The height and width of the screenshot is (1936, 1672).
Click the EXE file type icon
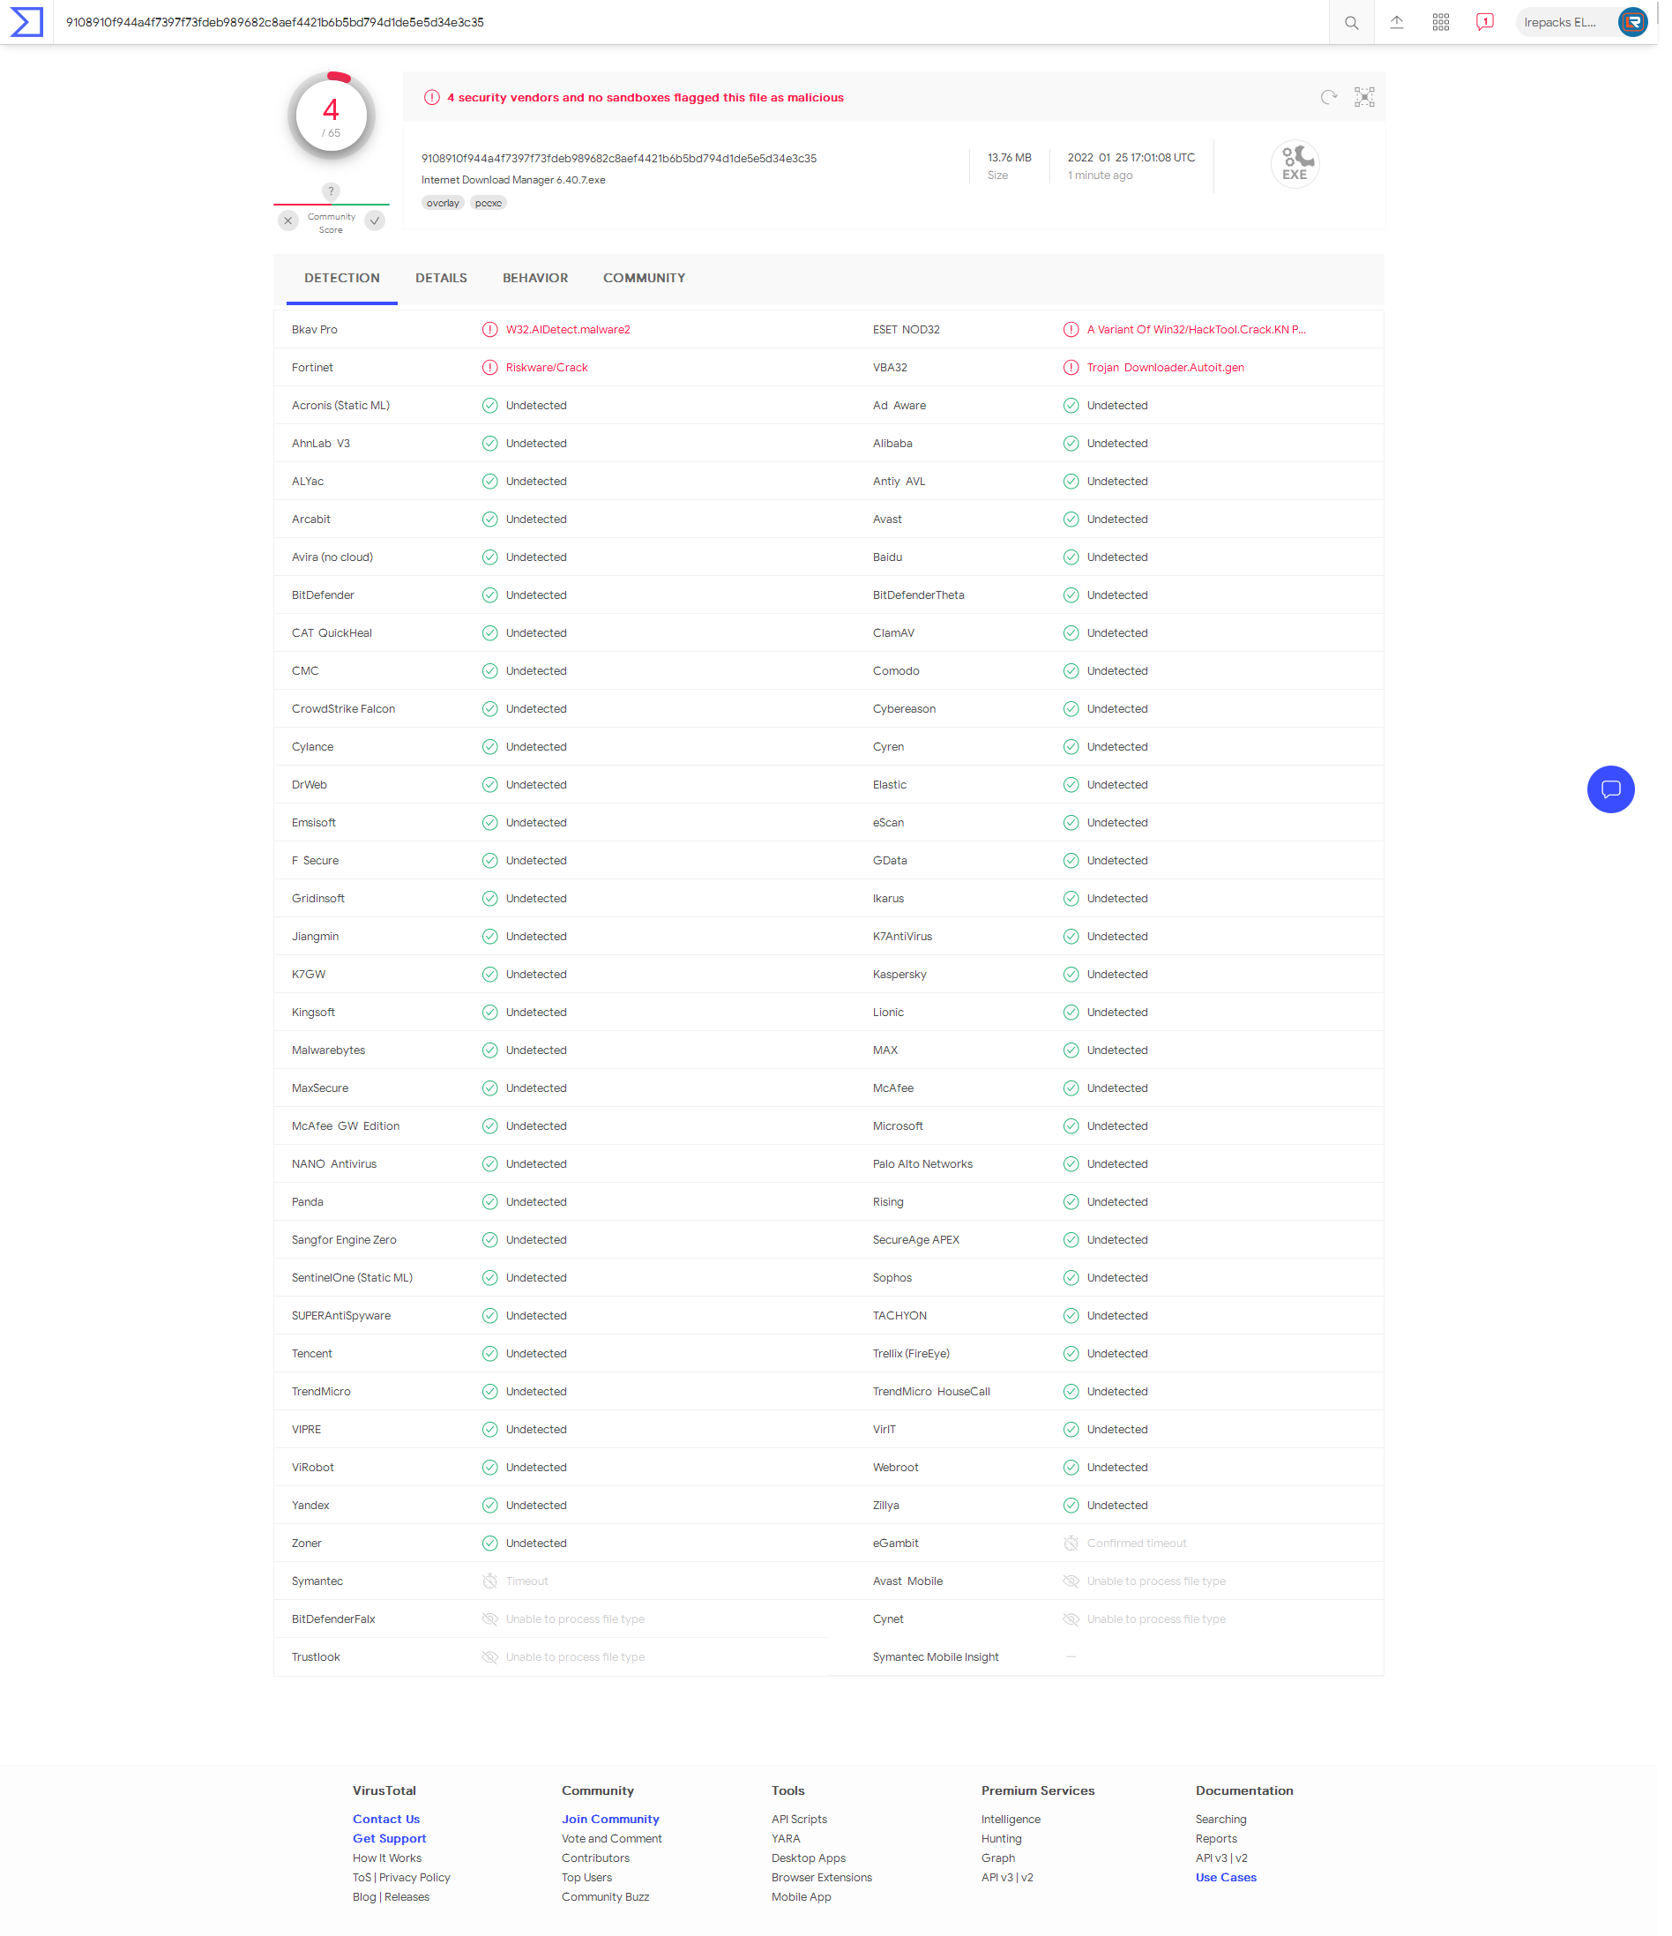[1295, 164]
